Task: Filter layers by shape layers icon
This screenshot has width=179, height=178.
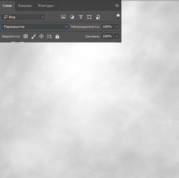Action: click(89, 17)
